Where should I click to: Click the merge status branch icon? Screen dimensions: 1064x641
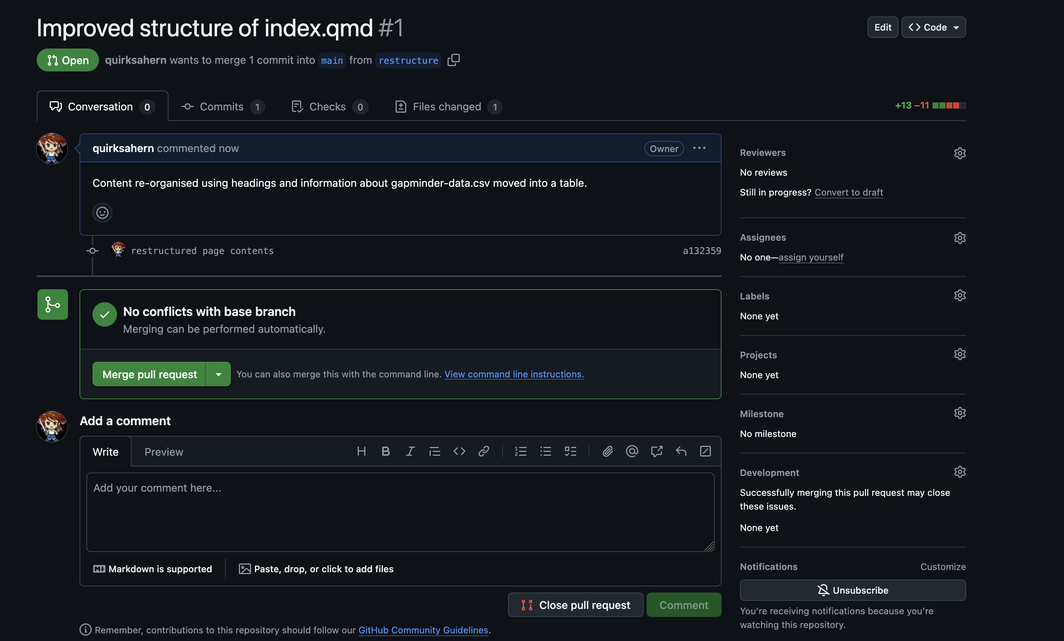tap(53, 304)
